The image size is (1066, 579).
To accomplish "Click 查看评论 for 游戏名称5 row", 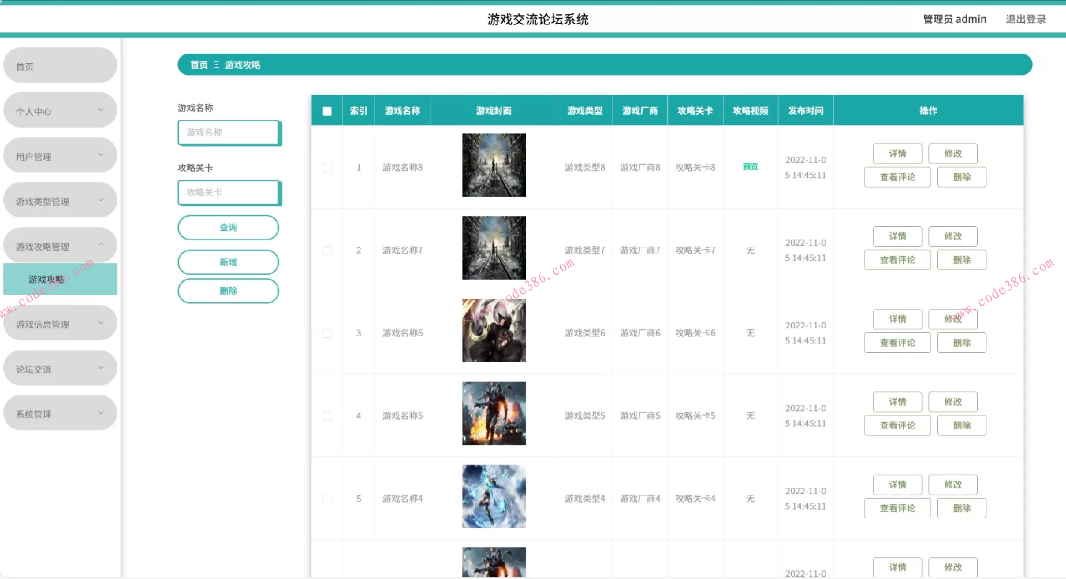I will click(897, 425).
